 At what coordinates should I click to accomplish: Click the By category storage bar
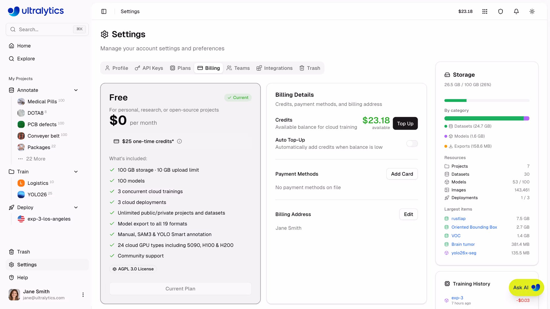(487, 118)
